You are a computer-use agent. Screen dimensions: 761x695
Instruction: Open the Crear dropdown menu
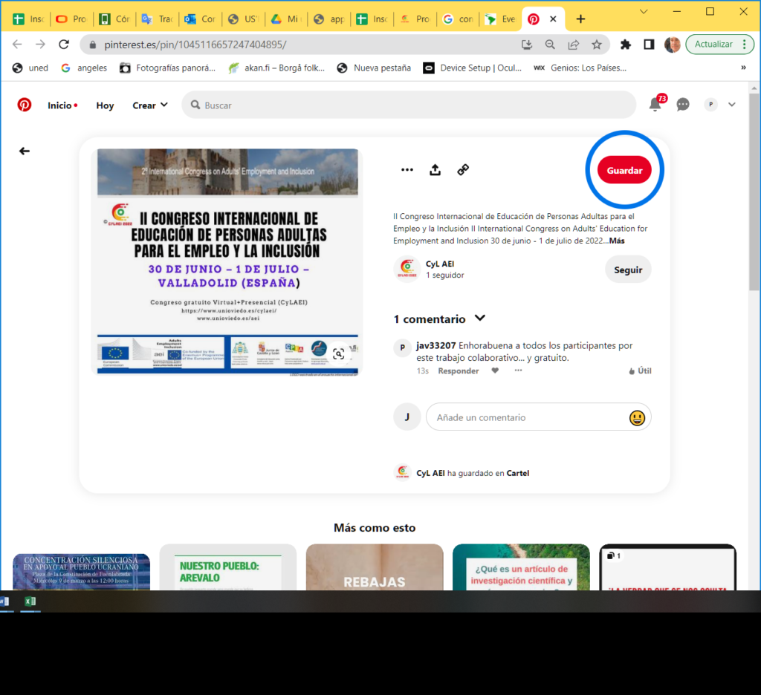pyautogui.click(x=150, y=105)
